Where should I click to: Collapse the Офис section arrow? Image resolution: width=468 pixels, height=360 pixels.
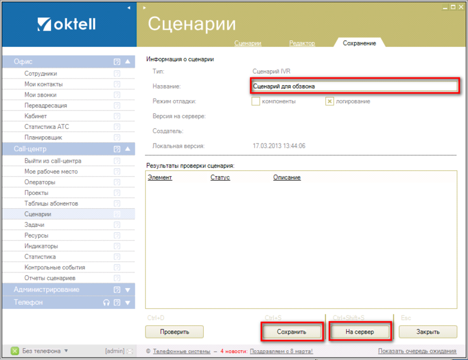pos(128,62)
